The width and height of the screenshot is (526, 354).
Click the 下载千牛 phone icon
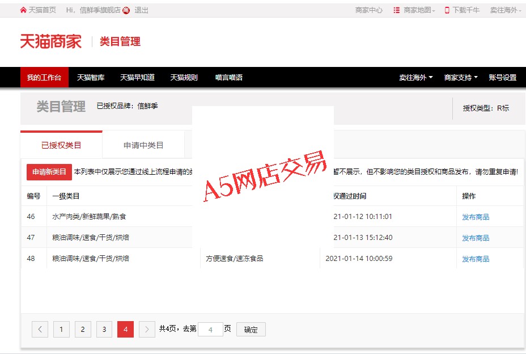coord(447,10)
